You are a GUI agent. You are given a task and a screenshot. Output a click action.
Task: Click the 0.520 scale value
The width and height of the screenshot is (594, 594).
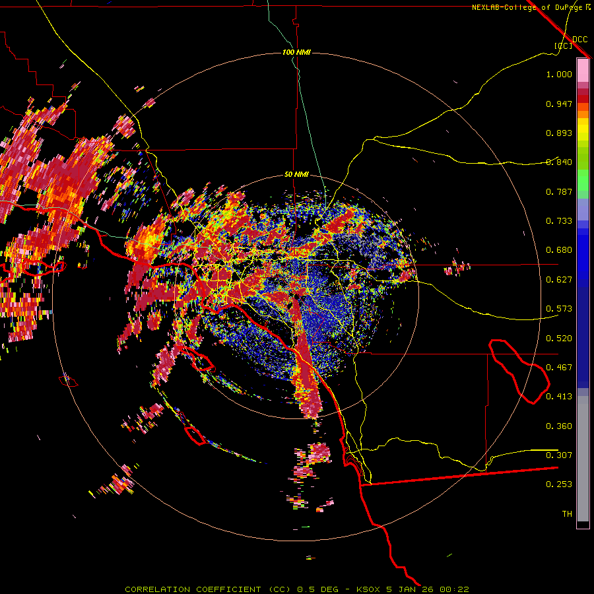559,339
